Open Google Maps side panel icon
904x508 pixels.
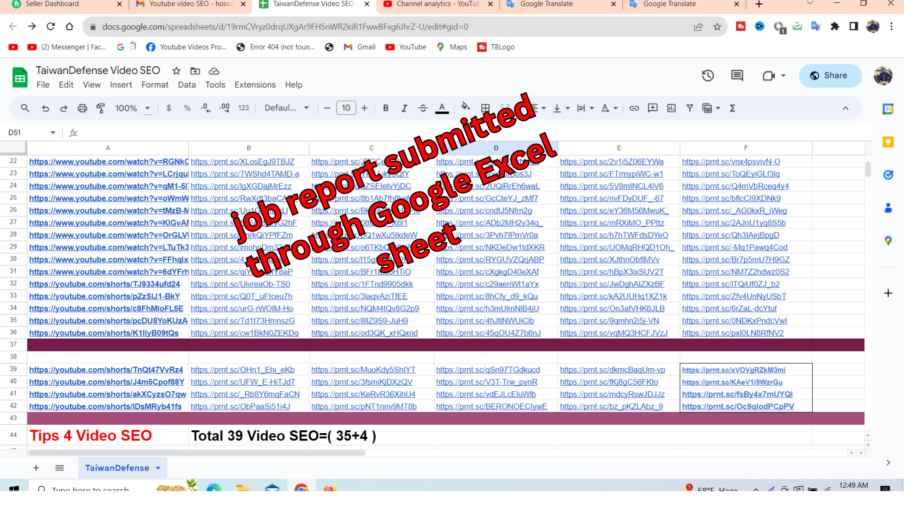[x=888, y=241]
